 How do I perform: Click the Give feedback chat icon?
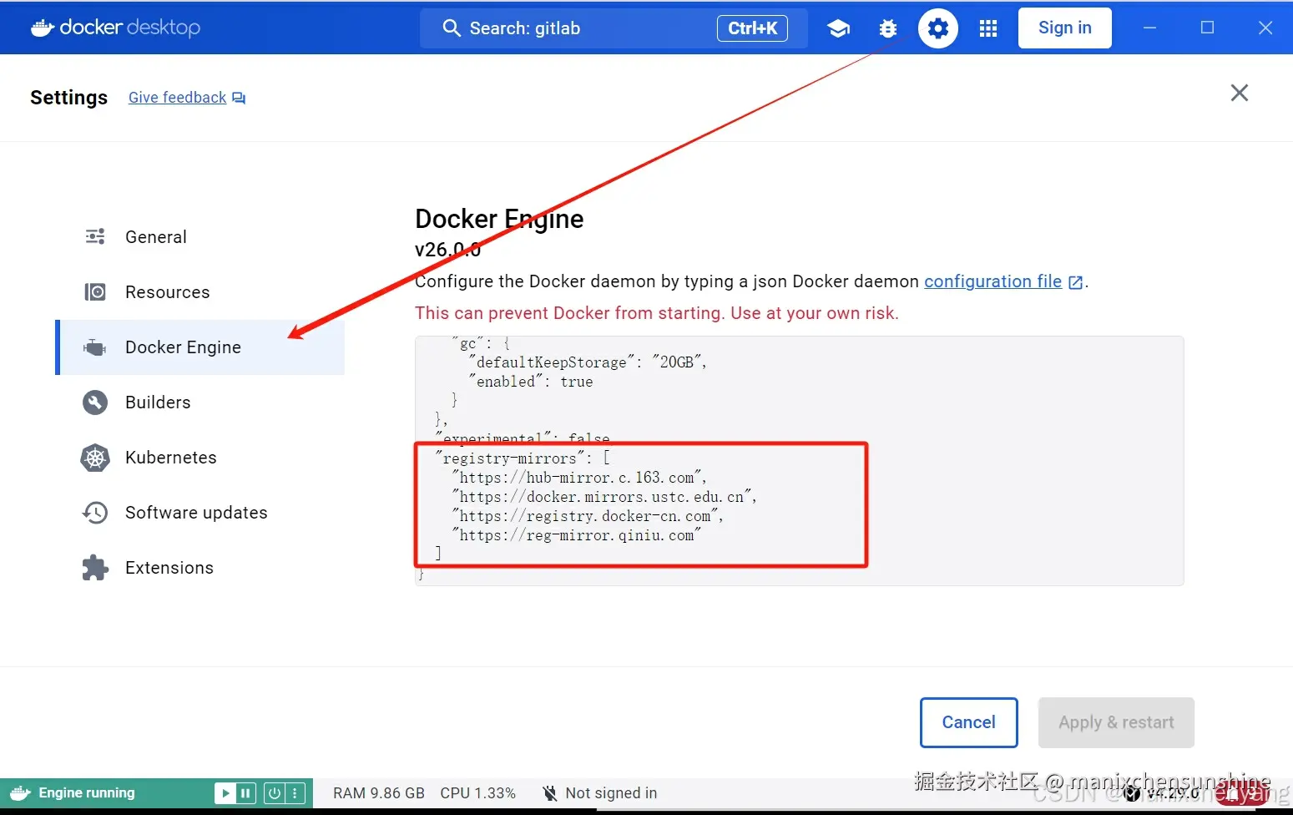point(239,98)
